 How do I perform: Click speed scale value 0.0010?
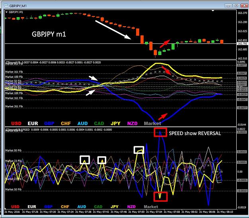tap(242, 152)
